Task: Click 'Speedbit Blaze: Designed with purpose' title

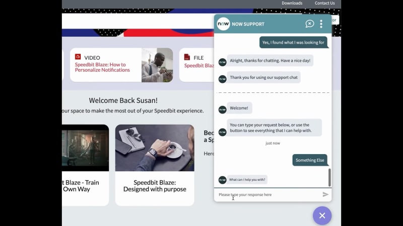Action: tap(155, 186)
